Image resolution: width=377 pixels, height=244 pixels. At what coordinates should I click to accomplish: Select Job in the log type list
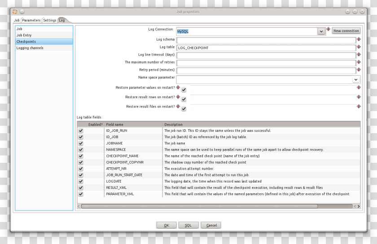pyautogui.click(x=44, y=29)
